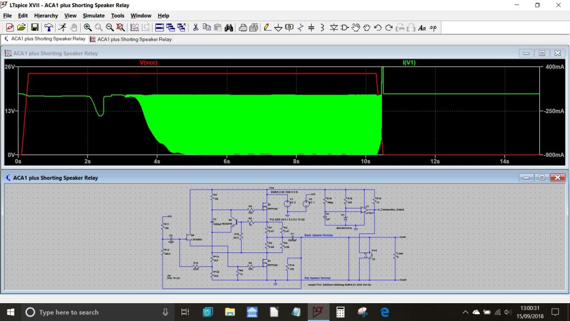Click the Type here to search box

[98, 312]
